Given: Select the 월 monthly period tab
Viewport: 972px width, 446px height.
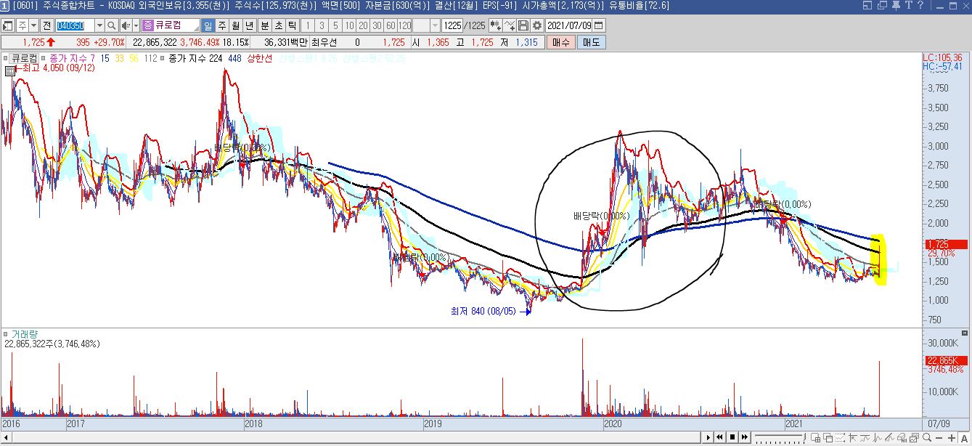Looking at the screenshot, I should (x=235, y=25).
